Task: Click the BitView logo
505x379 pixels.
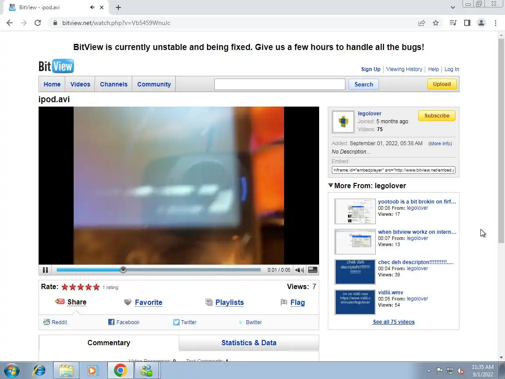Action: pos(57,66)
